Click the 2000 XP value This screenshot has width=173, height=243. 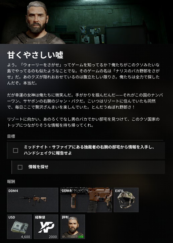(x=53, y=237)
